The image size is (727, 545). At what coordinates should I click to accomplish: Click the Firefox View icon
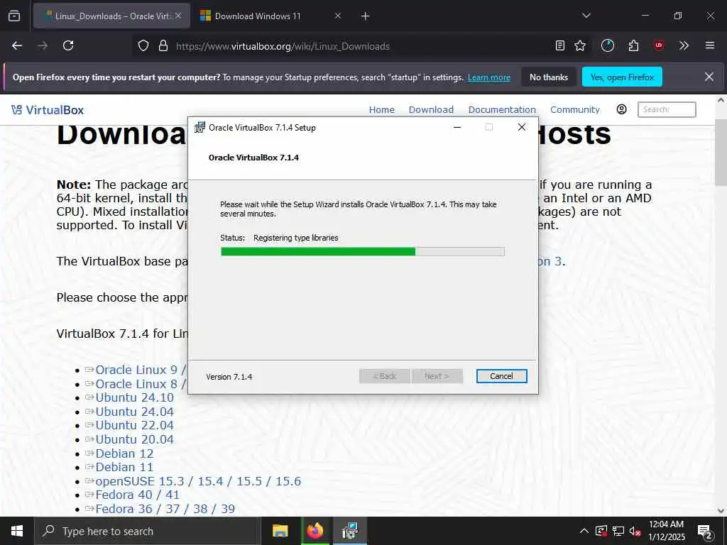(14, 16)
